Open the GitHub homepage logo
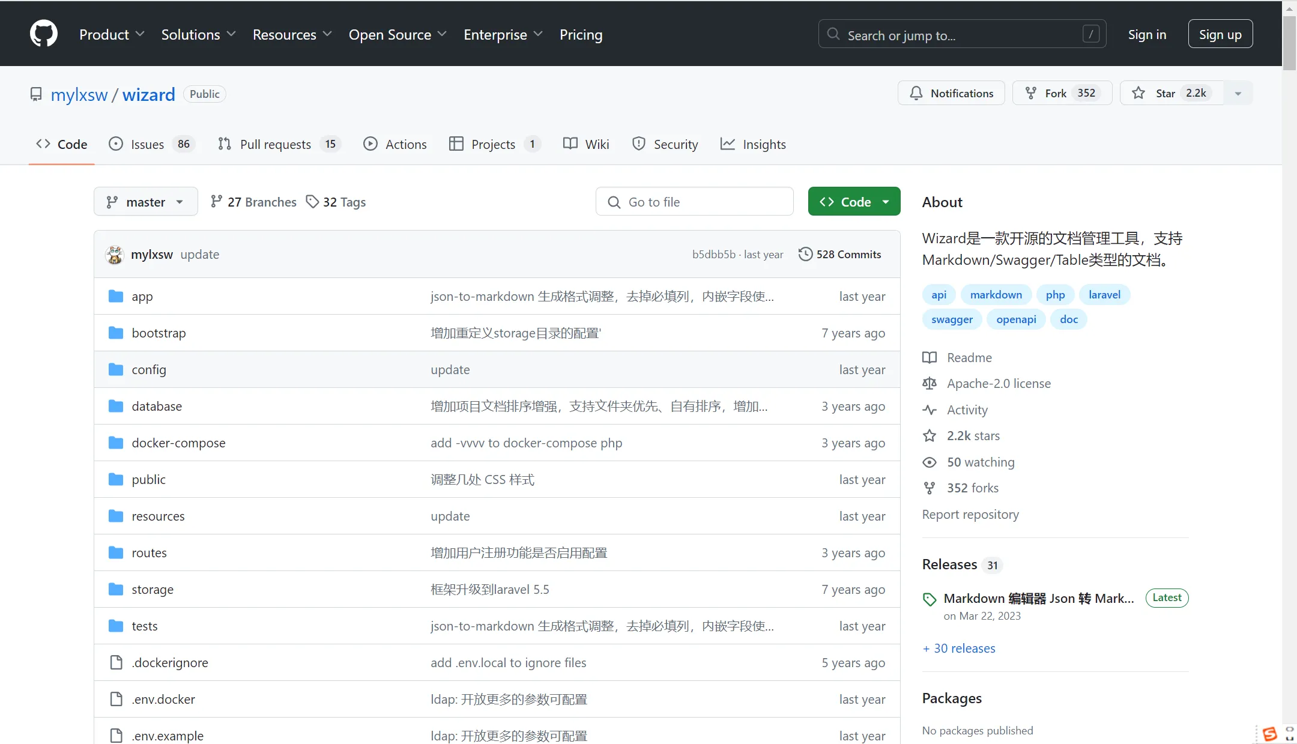 (44, 34)
